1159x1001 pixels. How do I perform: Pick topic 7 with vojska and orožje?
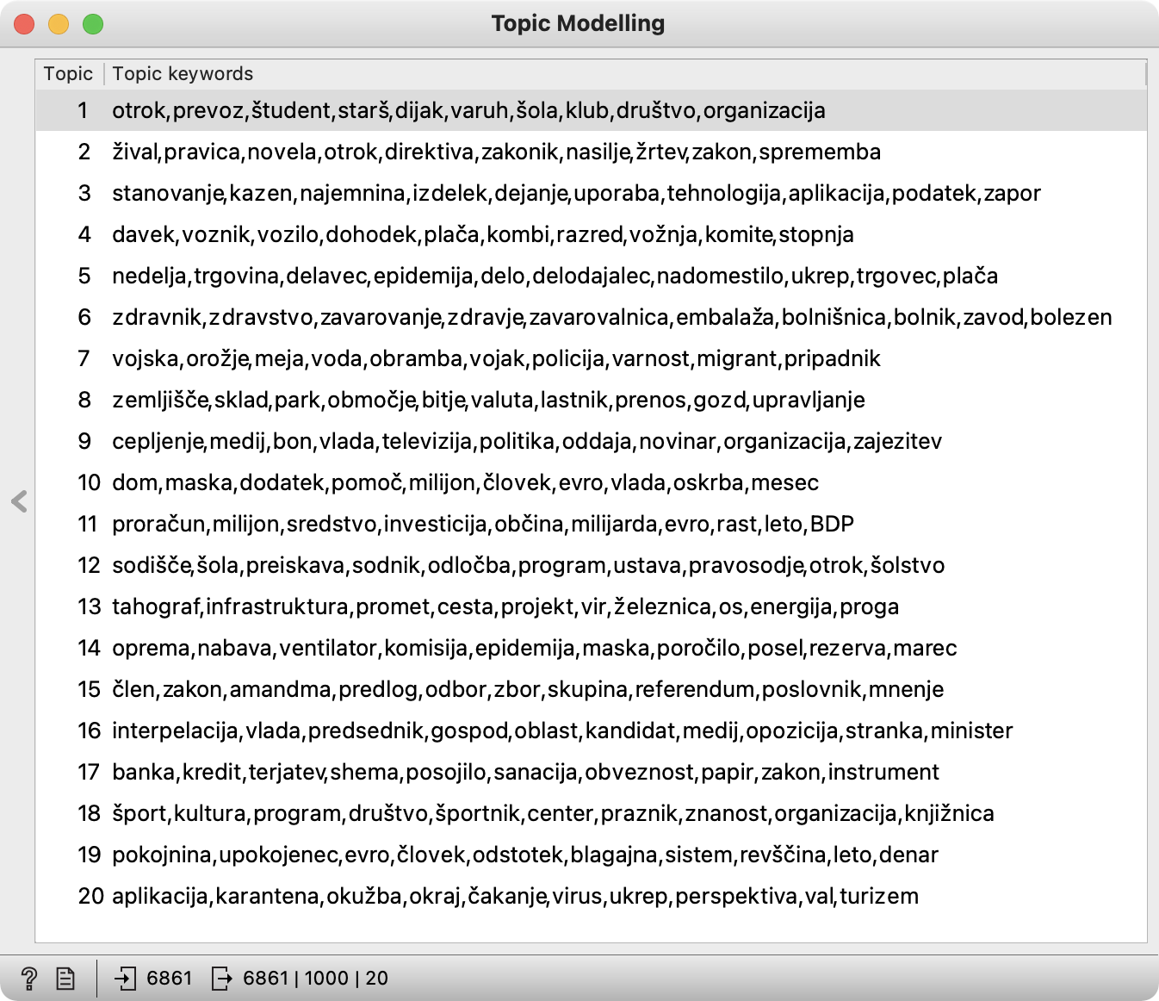click(496, 358)
